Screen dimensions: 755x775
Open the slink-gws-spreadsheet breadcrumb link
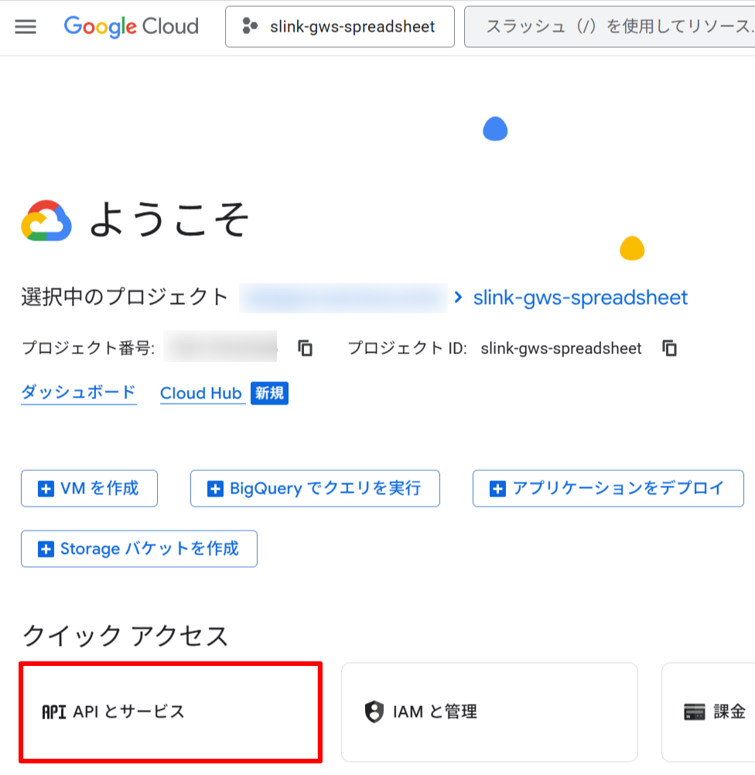pyautogui.click(x=580, y=298)
